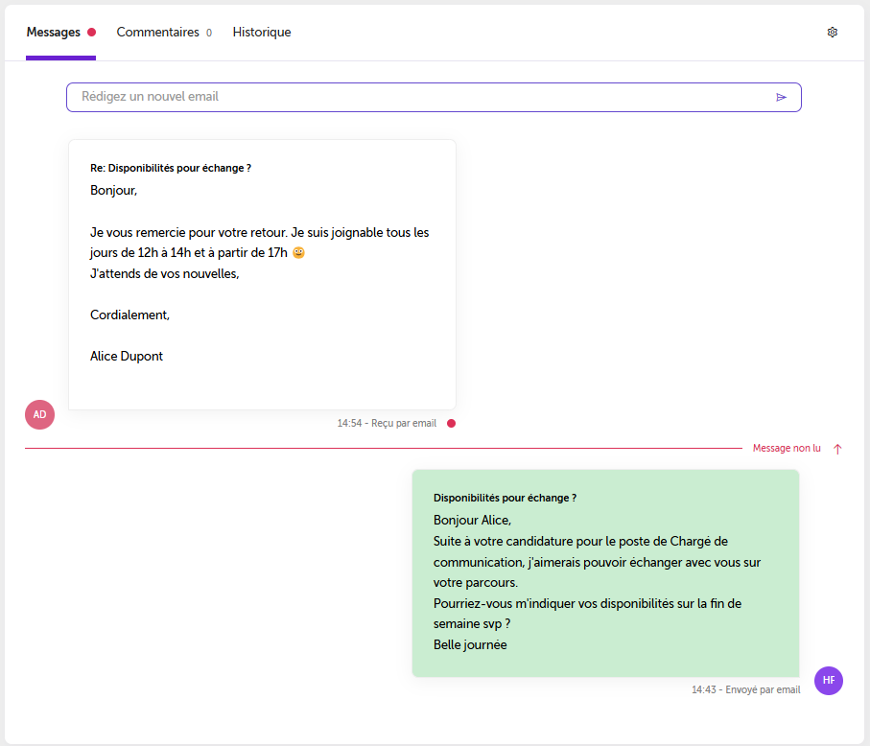Image resolution: width=870 pixels, height=746 pixels.
Task: Click the Rédigez un nouvel email field
Action: point(434,97)
